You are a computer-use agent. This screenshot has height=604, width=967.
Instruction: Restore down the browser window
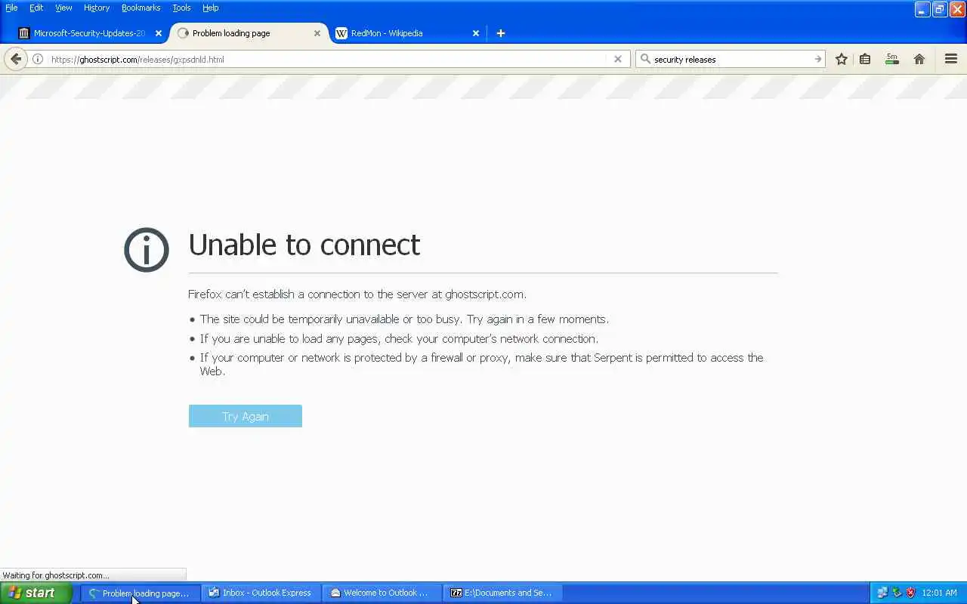pyautogui.click(x=940, y=9)
